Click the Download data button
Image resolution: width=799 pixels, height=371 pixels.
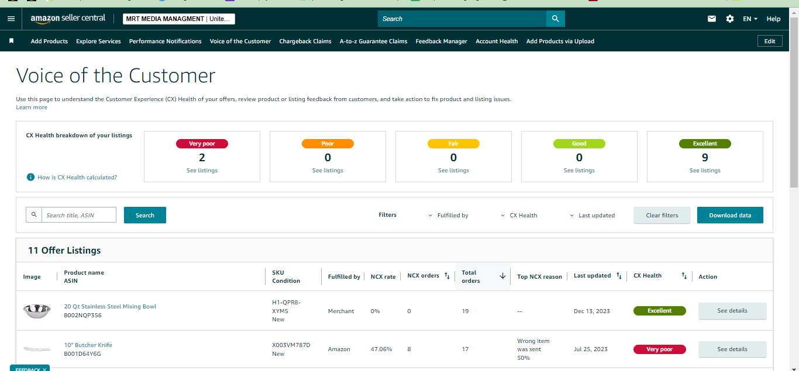tap(730, 215)
